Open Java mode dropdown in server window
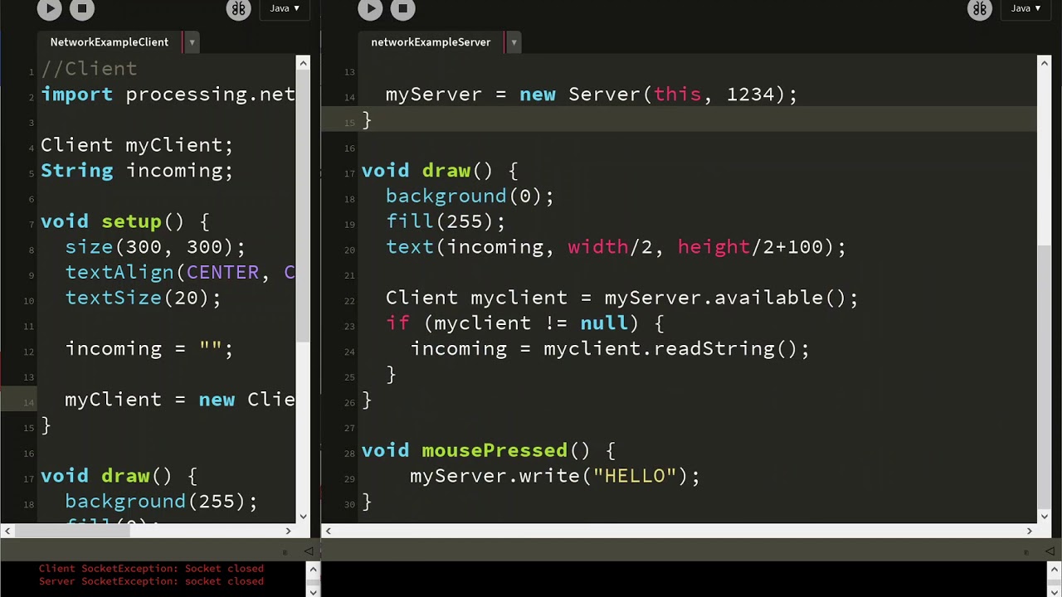This screenshot has height=597, width=1062. coord(1026,8)
